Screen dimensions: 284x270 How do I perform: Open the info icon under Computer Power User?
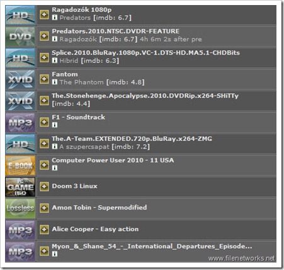pyautogui.click(x=55, y=168)
